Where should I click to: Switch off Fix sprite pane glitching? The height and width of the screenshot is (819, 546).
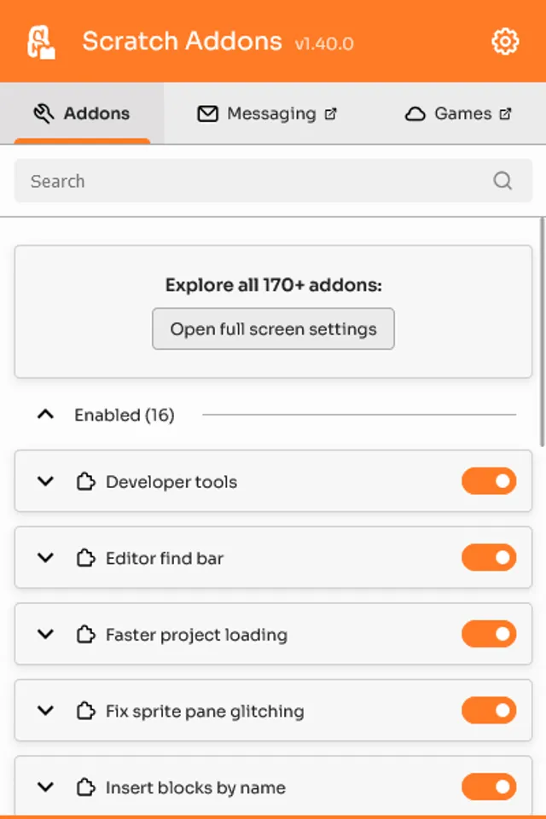point(489,711)
